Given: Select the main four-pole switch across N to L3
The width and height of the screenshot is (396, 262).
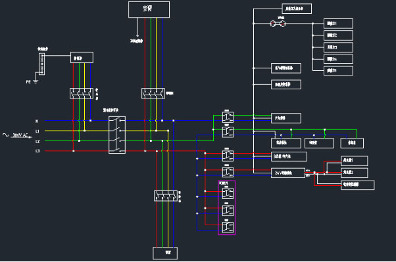Looking at the screenshot, I should click(117, 135).
